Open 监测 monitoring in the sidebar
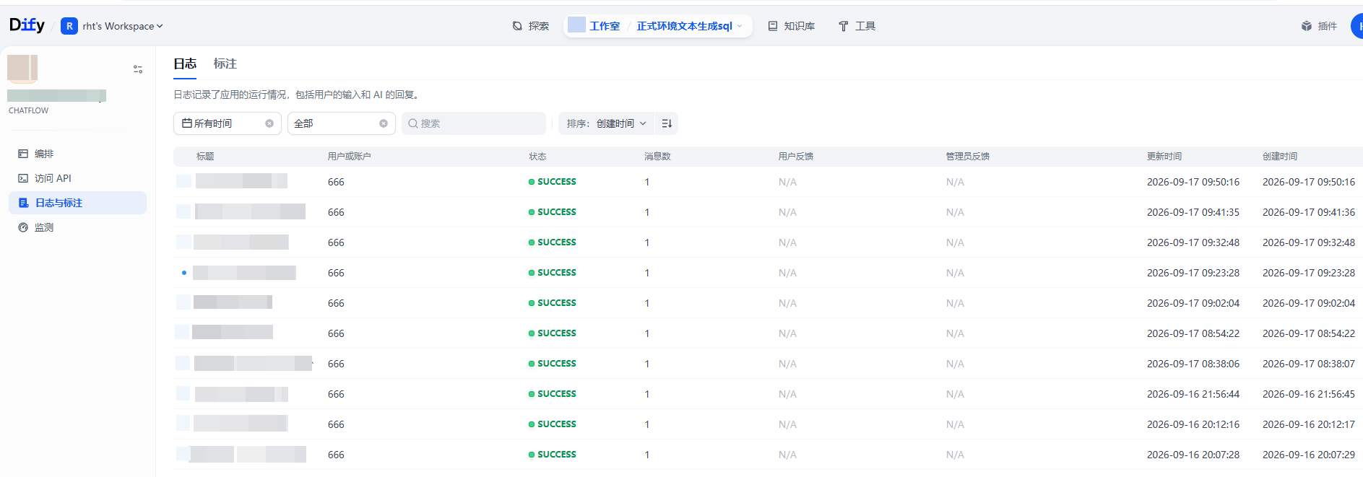 [x=78, y=227]
